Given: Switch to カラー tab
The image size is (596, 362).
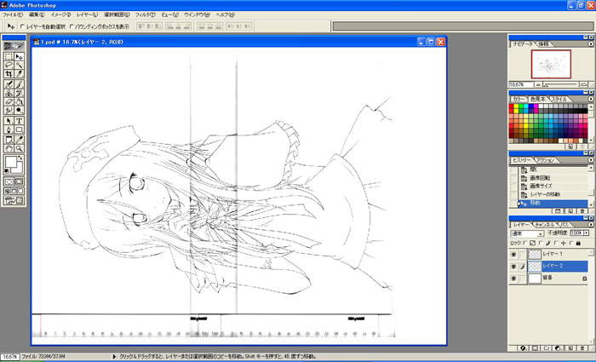Looking at the screenshot, I should [x=518, y=99].
